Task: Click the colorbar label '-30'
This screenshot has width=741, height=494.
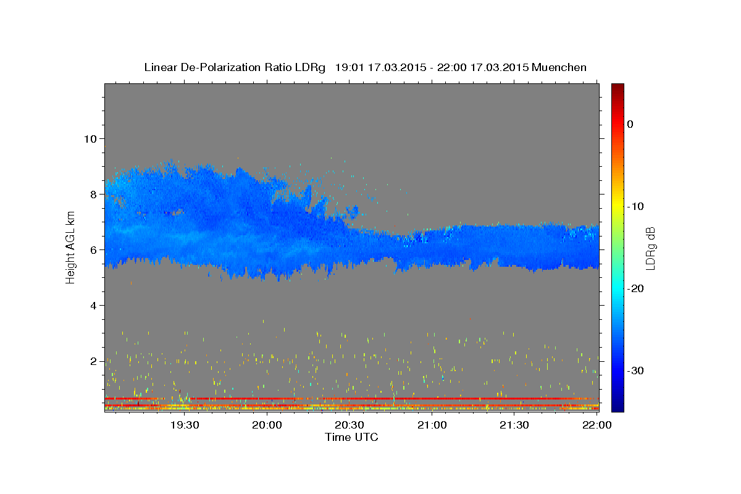Action: [x=636, y=371]
